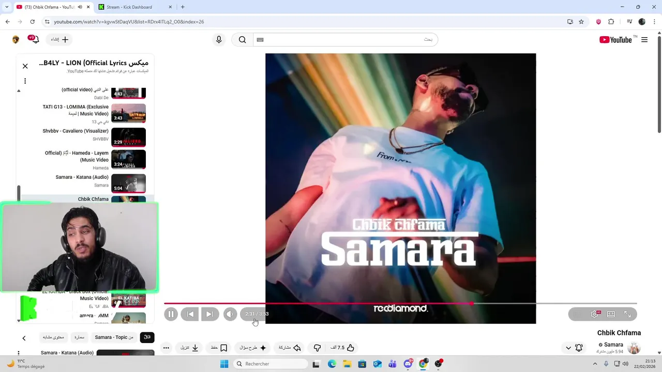The image size is (662, 372).
Task: Open site information icon in address bar
Action: [x=47, y=22]
